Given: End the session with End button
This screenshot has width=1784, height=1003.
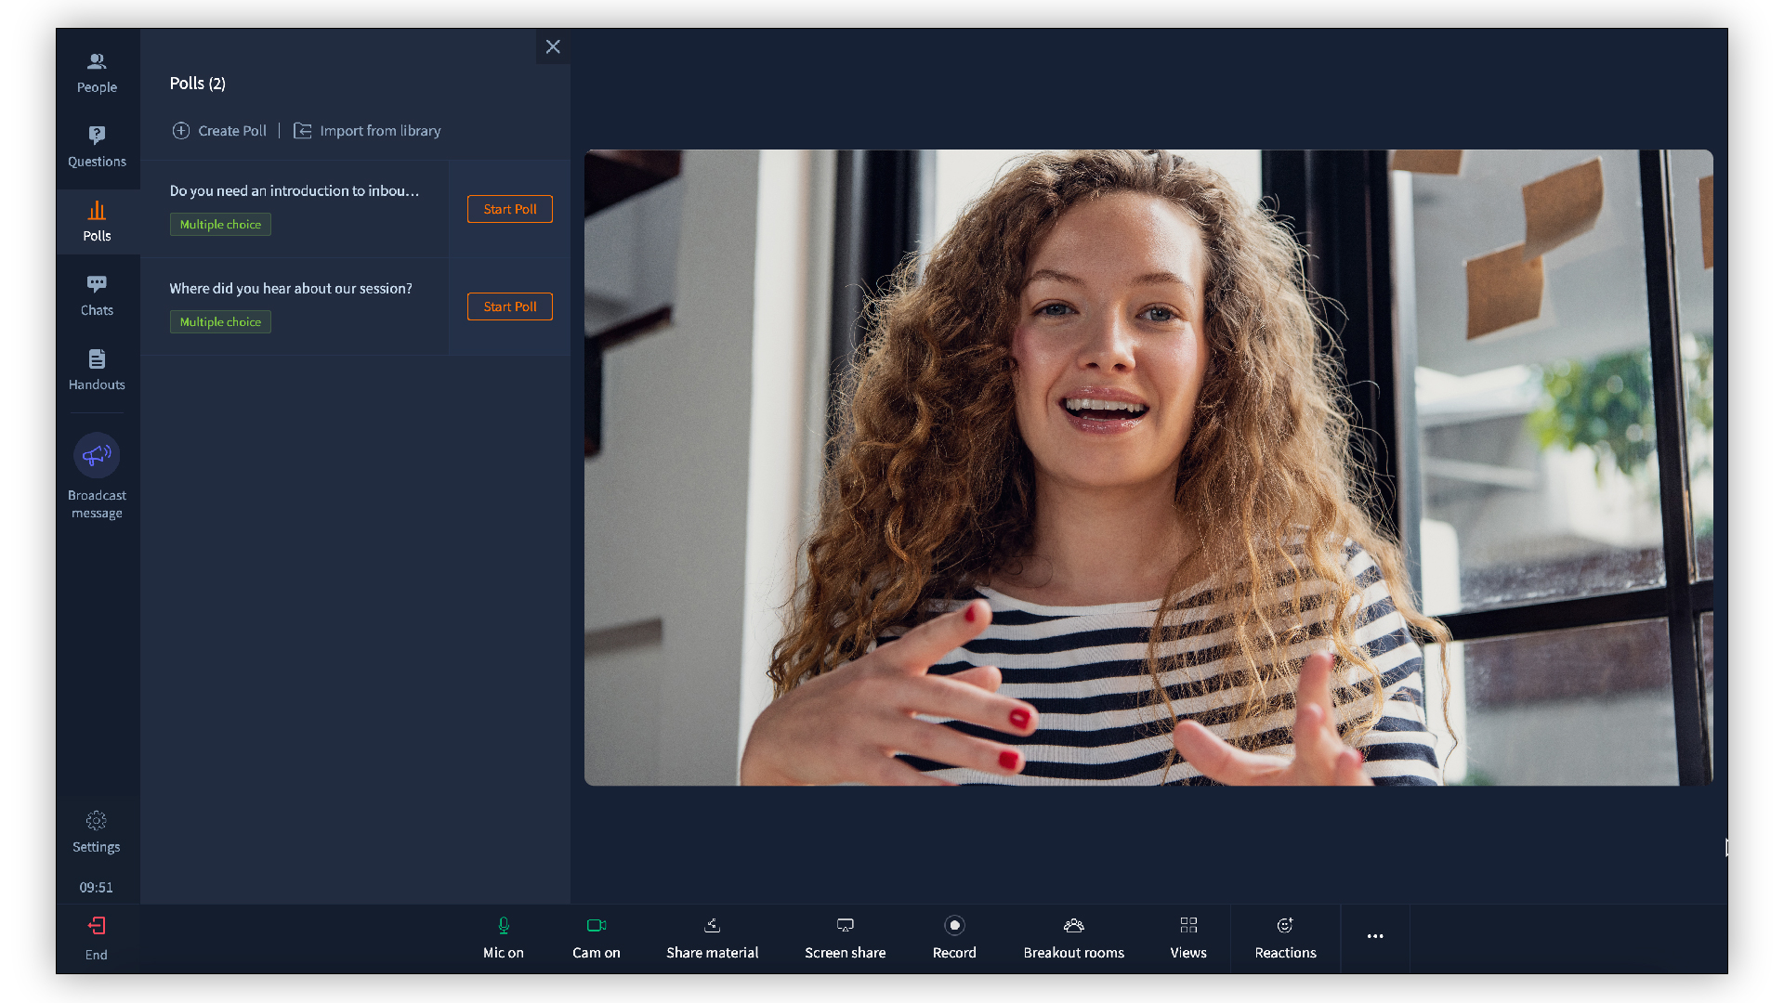Looking at the screenshot, I should tap(97, 937).
